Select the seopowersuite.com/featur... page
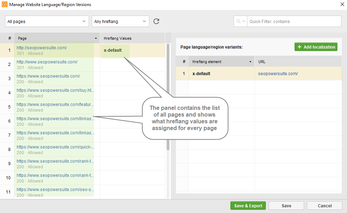This screenshot has height=213, width=347. click(x=55, y=105)
